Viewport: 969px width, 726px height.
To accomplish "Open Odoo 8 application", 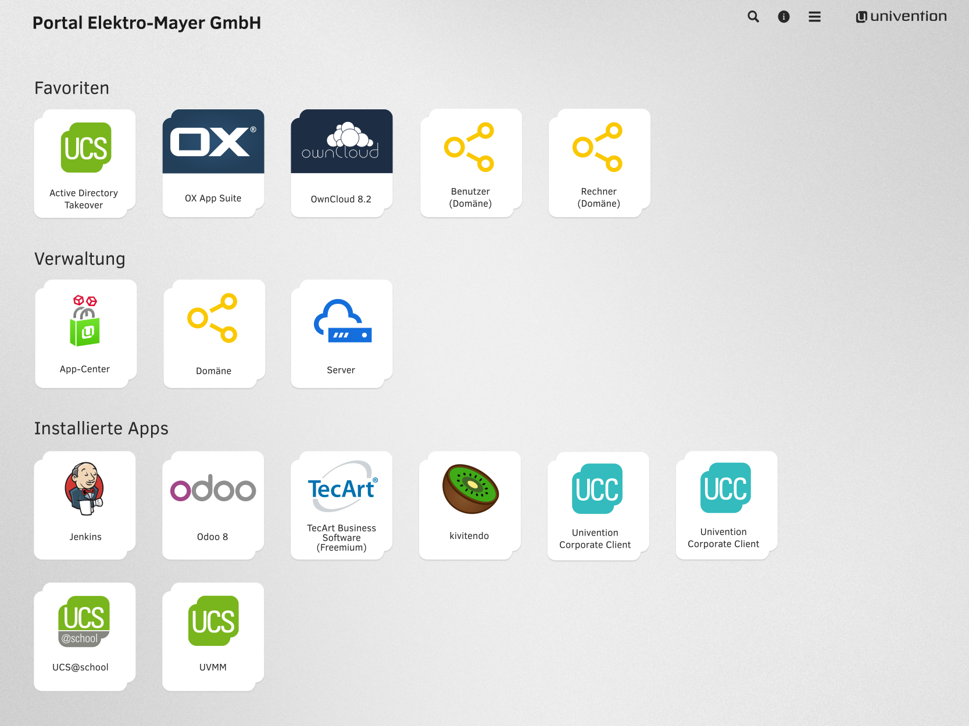I will click(x=213, y=505).
